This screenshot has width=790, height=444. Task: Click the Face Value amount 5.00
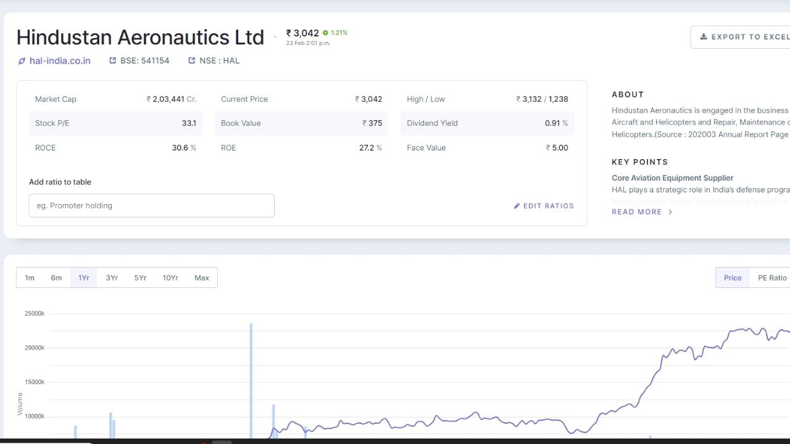(557, 148)
